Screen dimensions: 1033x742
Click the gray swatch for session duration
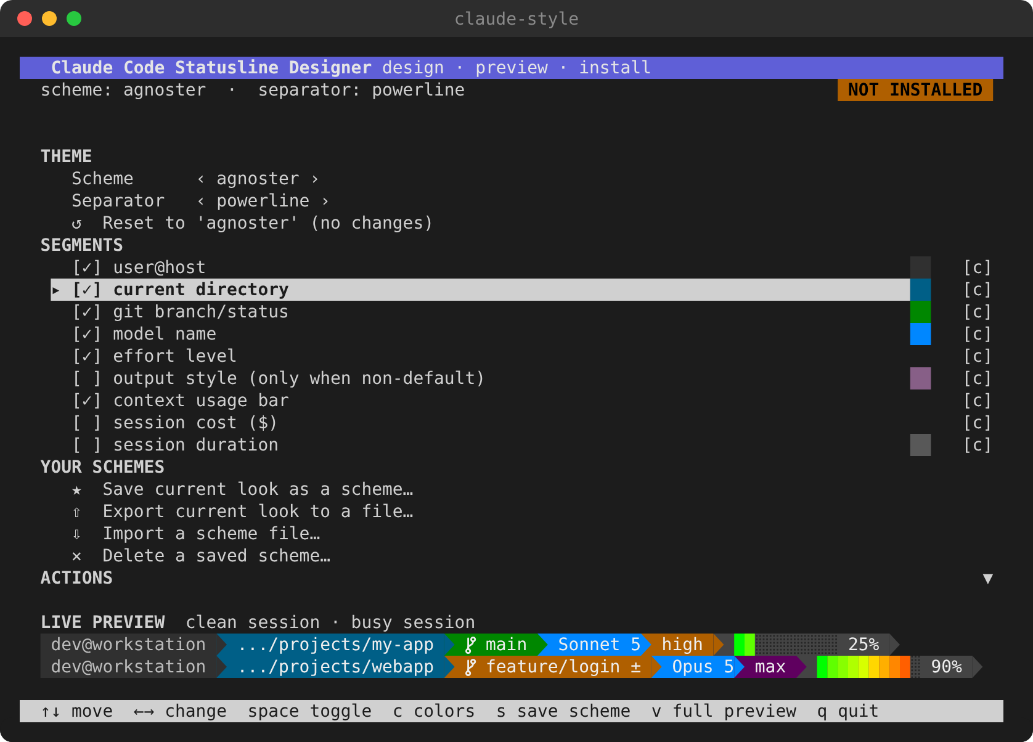pyautogui.click(x=920, y=445)
